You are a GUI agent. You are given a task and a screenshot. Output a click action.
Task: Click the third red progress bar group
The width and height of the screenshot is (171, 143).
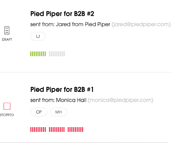[75, 130]
